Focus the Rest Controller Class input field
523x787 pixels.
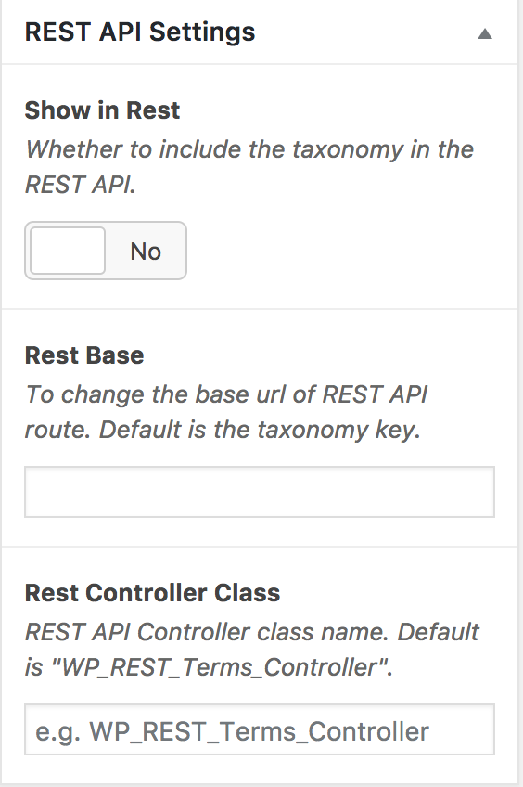pos(260,729)
